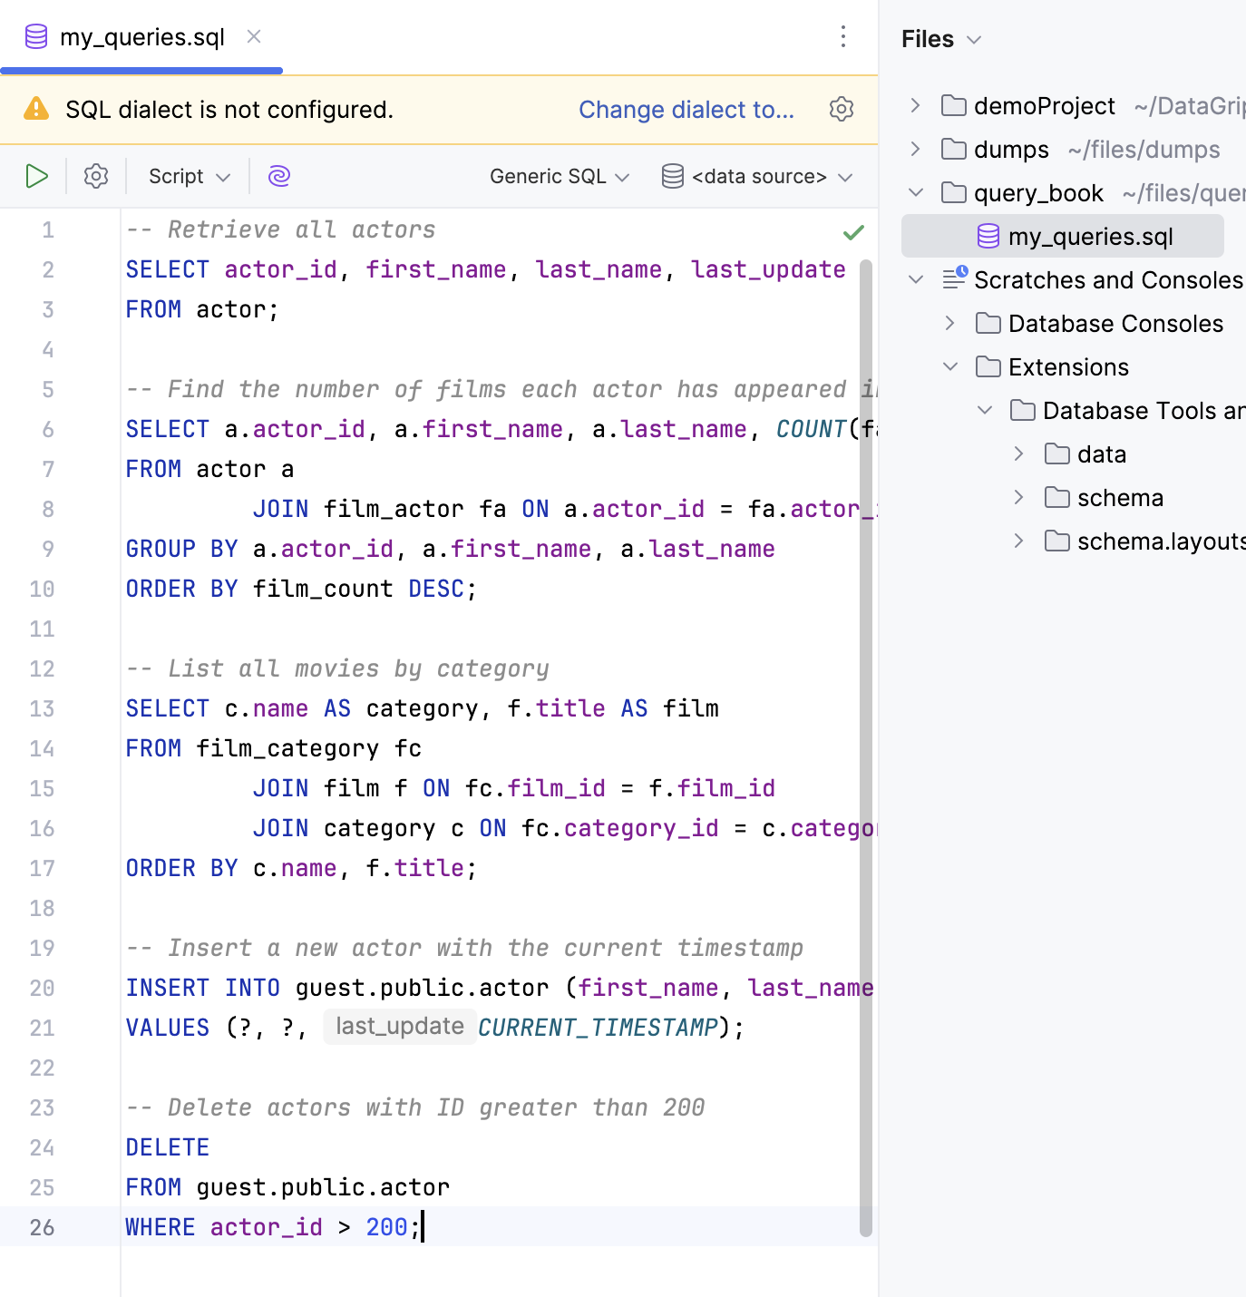Click the Database Consoles folder icon

point(988,323)
